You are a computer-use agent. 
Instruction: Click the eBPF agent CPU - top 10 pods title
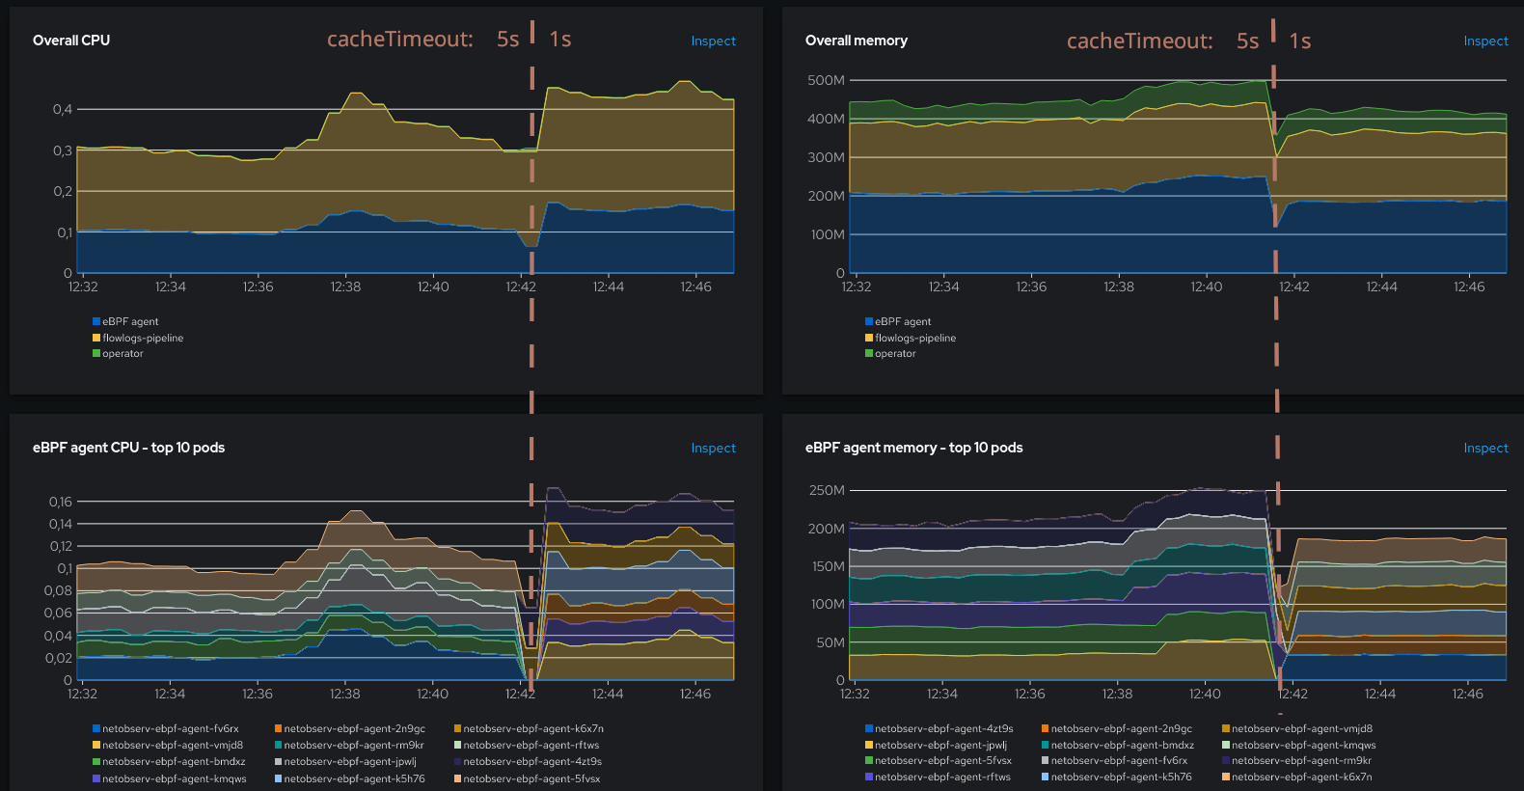coord(128,448)
